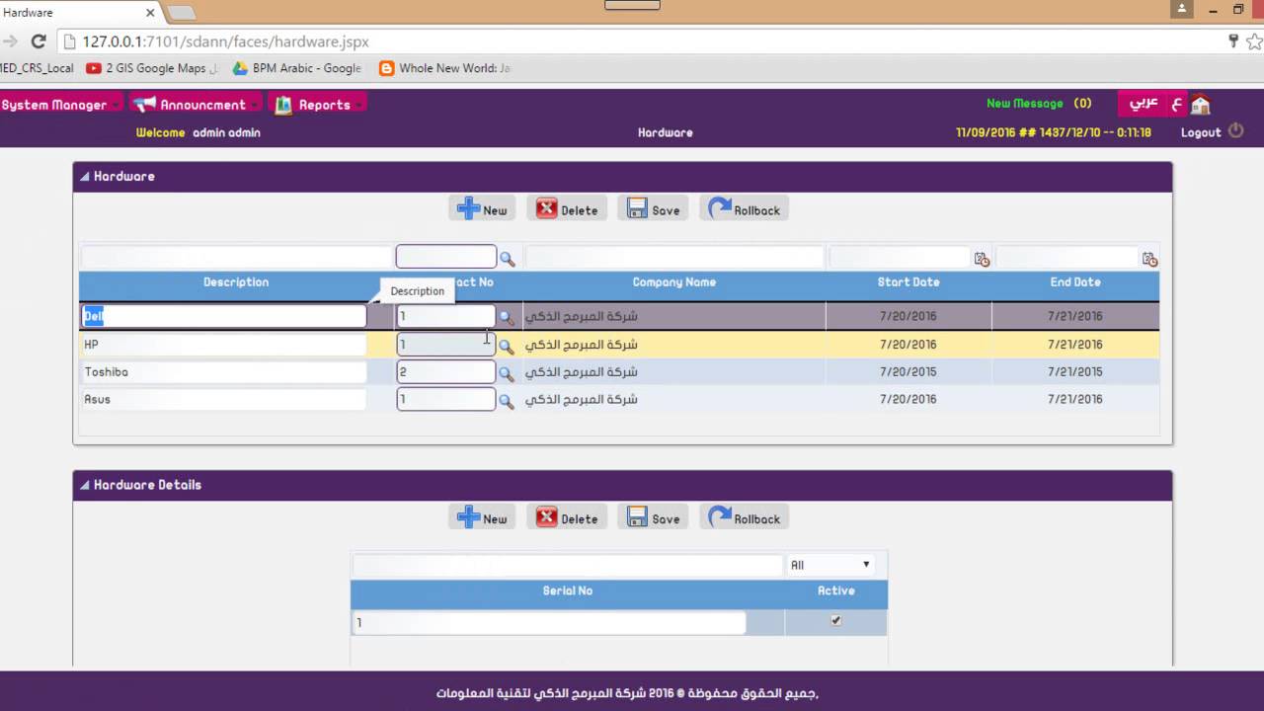The width and height of the screenshot is (1264, 711).
Task: Click the Toshiba description field
Action: coord(223,372)
